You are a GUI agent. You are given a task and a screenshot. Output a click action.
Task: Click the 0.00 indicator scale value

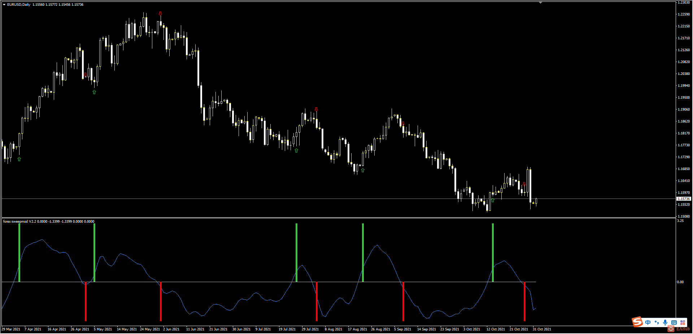(680, 282)
